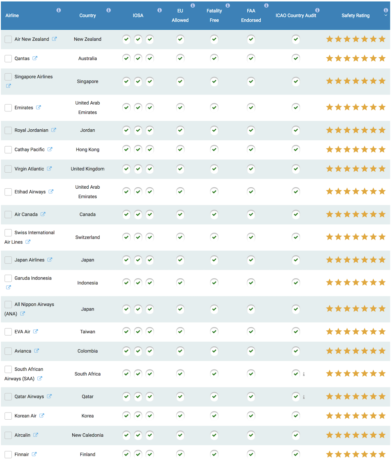Open the Etihad Airways airline link

30,192
